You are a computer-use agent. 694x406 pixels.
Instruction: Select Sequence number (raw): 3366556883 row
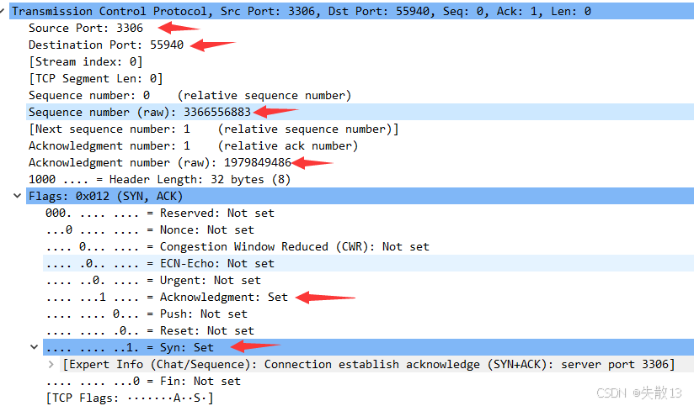pos(360,112)
